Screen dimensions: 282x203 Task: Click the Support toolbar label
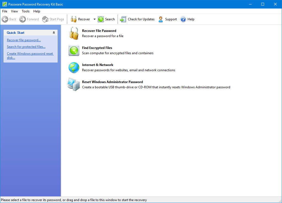(171, 19)
